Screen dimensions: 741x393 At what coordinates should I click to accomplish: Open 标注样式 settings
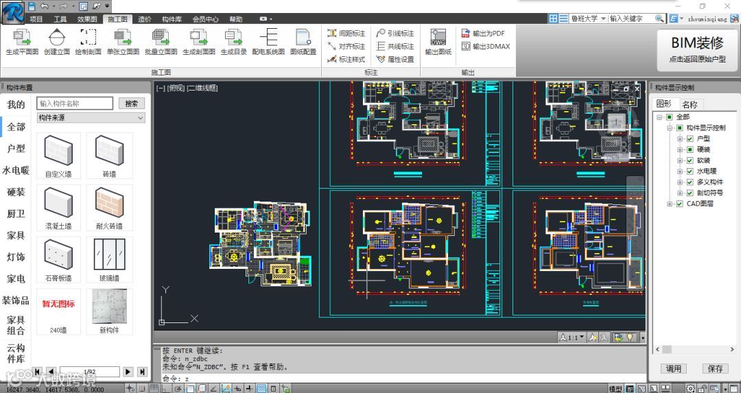tap(346, 60)
